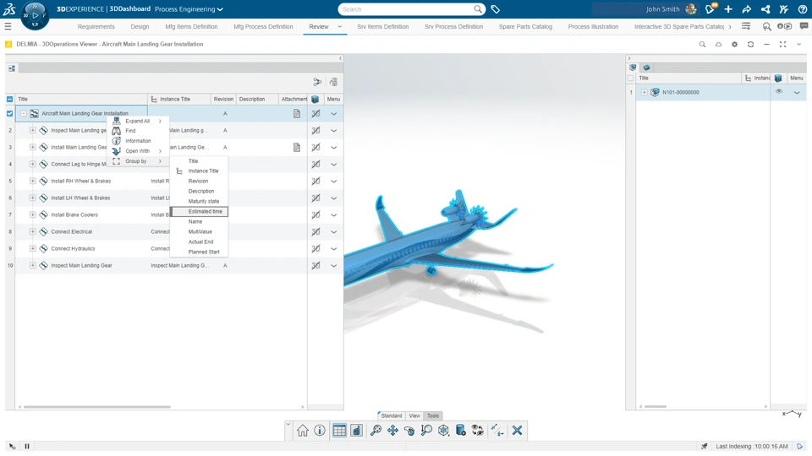Image resolution: width=812 pixels, height=456 pixels.
Task: Toggle 3D visibility for Connect Hydraulics
Action: pyautogui.click(x=315, y=248)
